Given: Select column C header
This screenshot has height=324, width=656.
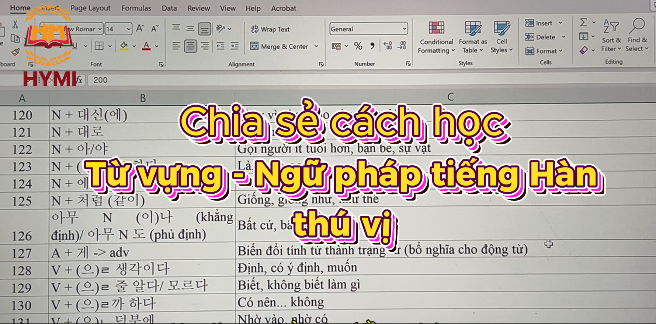Looking at the screenshot, I should click(450, 97).
